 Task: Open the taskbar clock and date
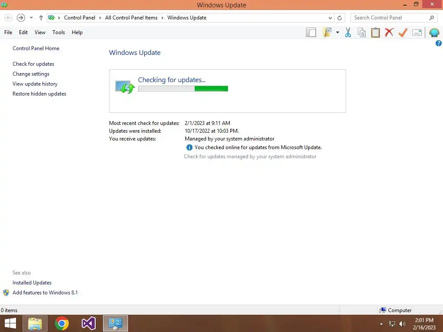(x=424, y=324)
